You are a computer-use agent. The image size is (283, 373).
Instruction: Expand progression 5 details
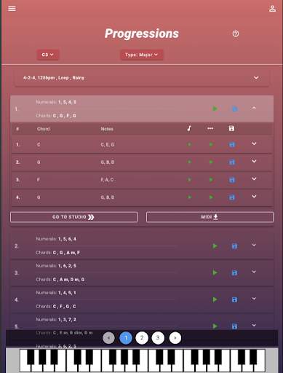click(x=254, y=325)
